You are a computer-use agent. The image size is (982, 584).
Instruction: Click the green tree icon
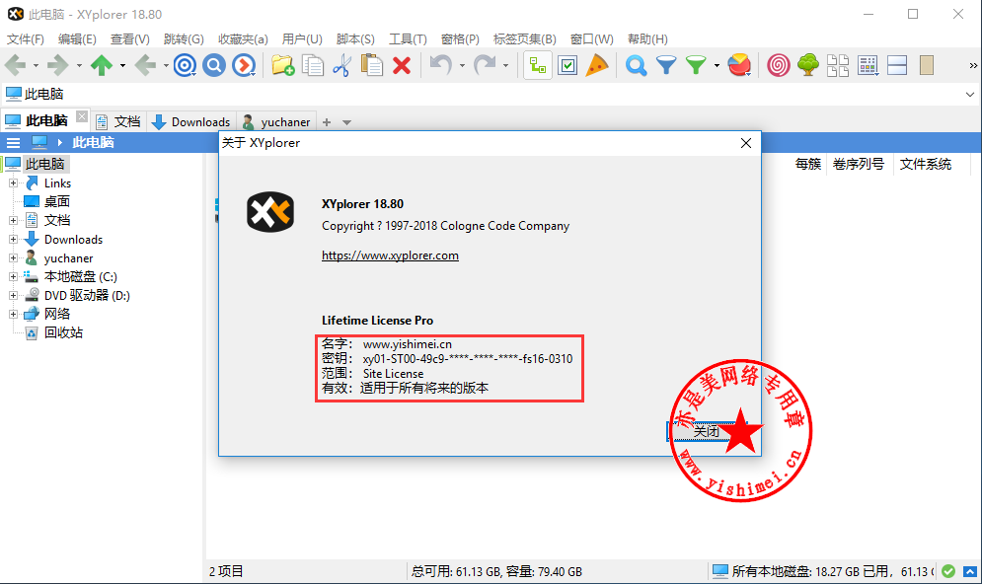click(808, 65)
